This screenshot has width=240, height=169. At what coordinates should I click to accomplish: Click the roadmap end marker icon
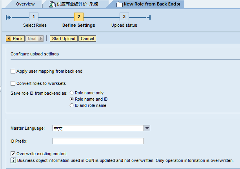(x=148, y=17)
